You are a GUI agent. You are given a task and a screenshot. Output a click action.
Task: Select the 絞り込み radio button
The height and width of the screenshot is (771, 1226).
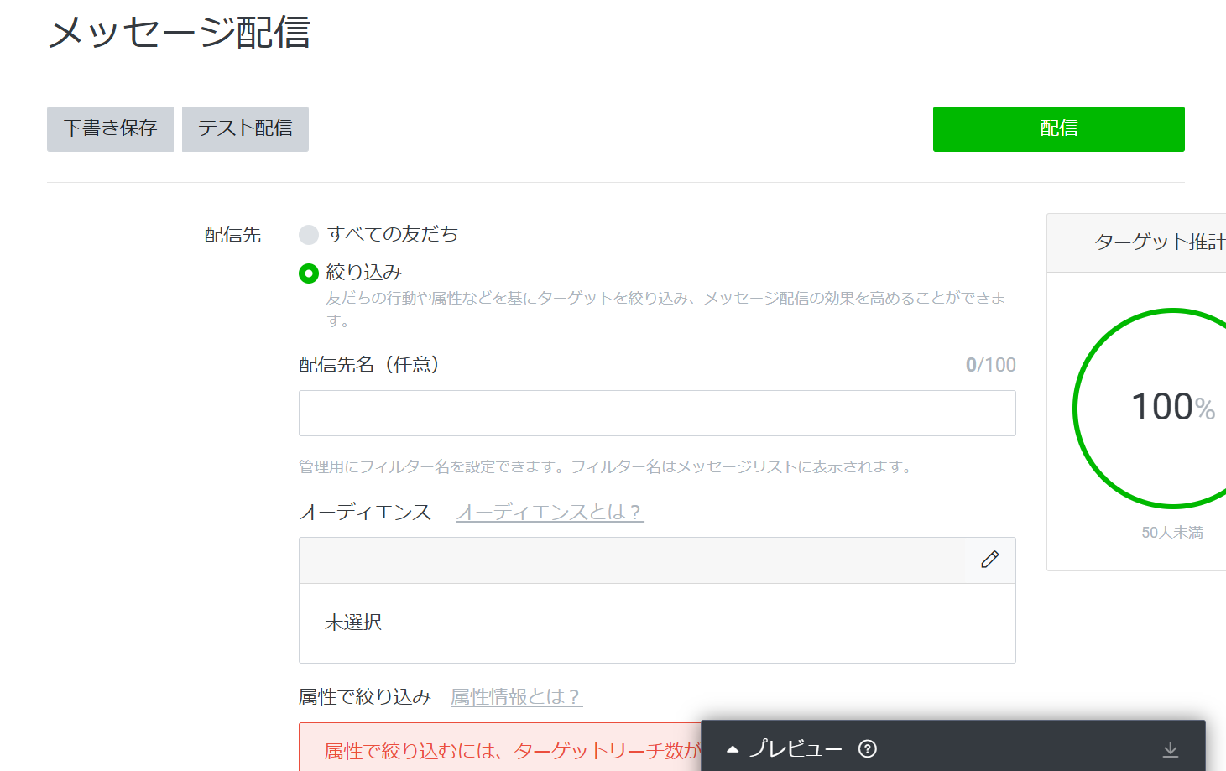(309, 273)
